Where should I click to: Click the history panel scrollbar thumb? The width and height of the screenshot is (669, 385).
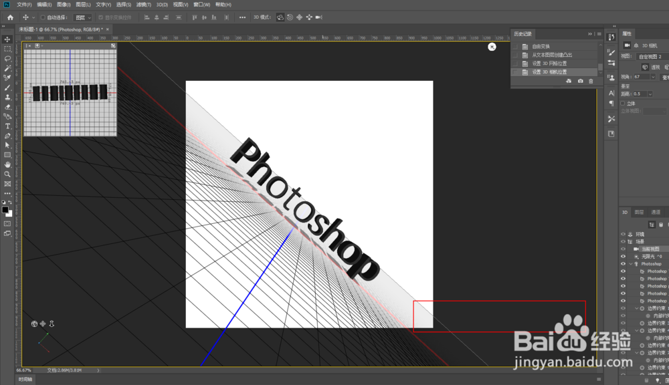tap(600, 67)
